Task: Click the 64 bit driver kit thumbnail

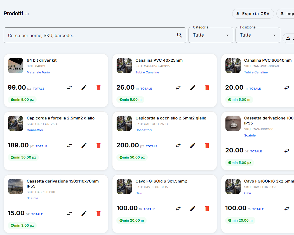Action: [x=16, y=66]
